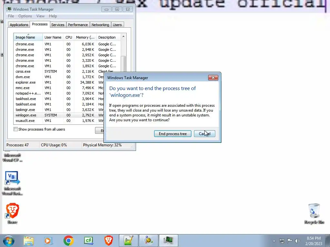Select taskhost.exe row using 2,184 K
Viewport: 330px width, 247px height.
59,104
